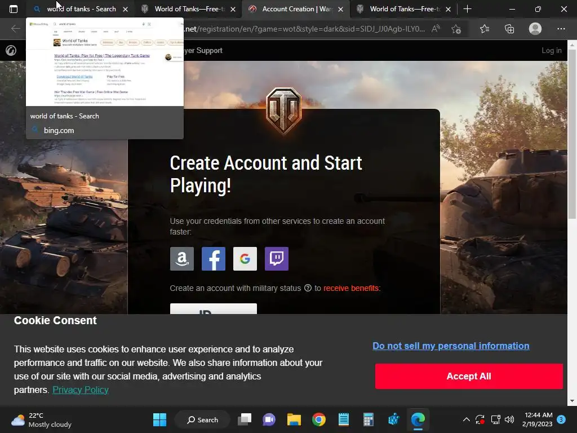
Task: Click the page vertical scrollbar thumb
Action: [572, 134]
